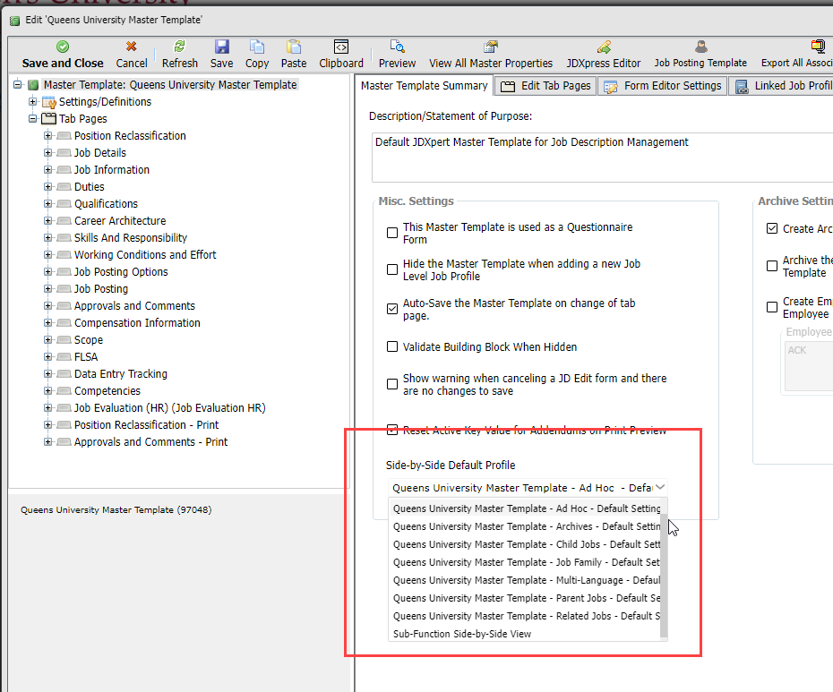Open the Clipboard tool
This screenshot has width=833, height=692.
[x=340, y=47]
